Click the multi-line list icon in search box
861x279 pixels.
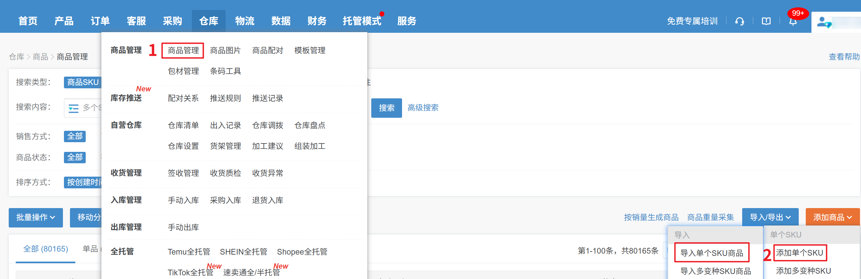73,108
